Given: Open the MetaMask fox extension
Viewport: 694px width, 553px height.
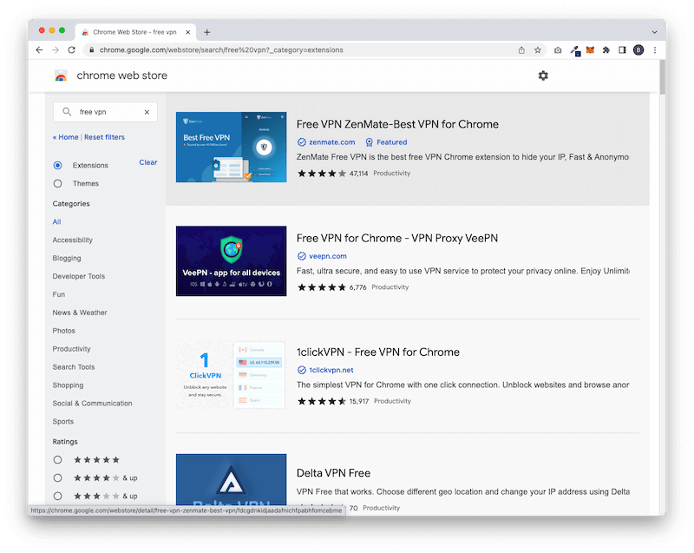Looking at the screenshot, I should click(590, 50).
